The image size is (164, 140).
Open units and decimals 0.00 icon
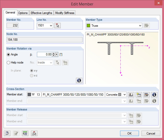(x=25, y=133)
